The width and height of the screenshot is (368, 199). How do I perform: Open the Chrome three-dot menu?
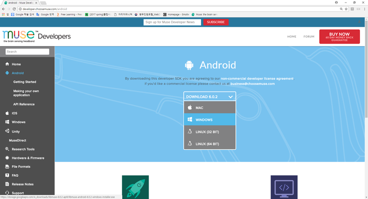(x=365, y=9)
